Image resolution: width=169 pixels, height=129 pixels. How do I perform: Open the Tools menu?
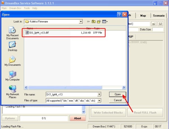tap(27, 8)
